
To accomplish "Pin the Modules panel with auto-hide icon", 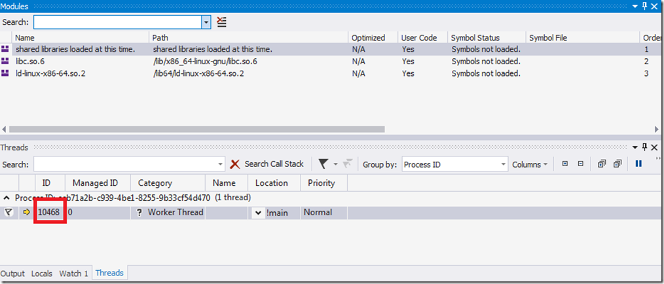I will [x=645, y=5].
